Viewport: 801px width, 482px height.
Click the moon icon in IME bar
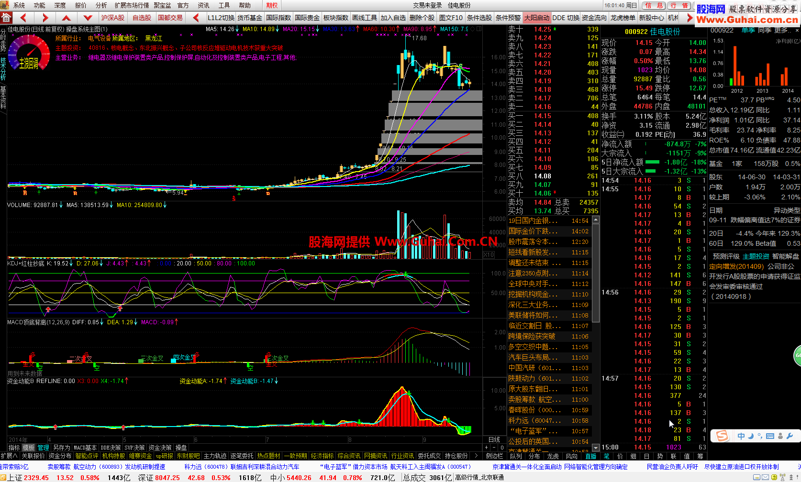pyautogui.click(x=751, y=436)
